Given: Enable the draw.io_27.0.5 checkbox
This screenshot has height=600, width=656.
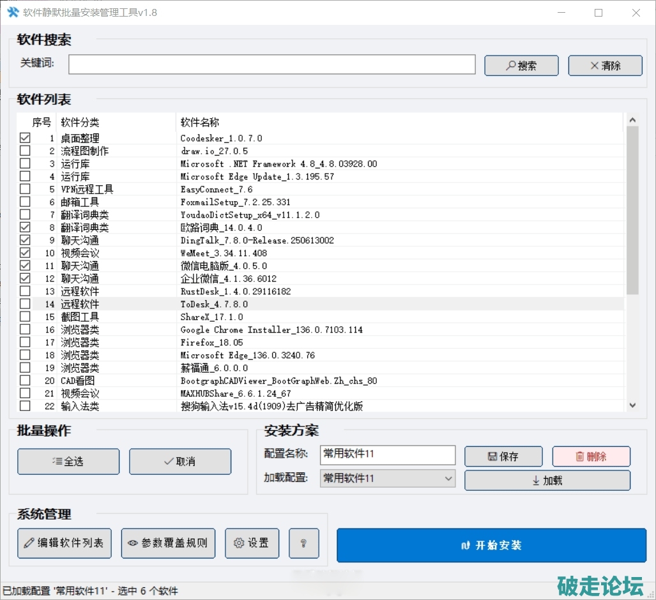Looking at the screenshot, I should pyautogui.click(x=25, y=151).
